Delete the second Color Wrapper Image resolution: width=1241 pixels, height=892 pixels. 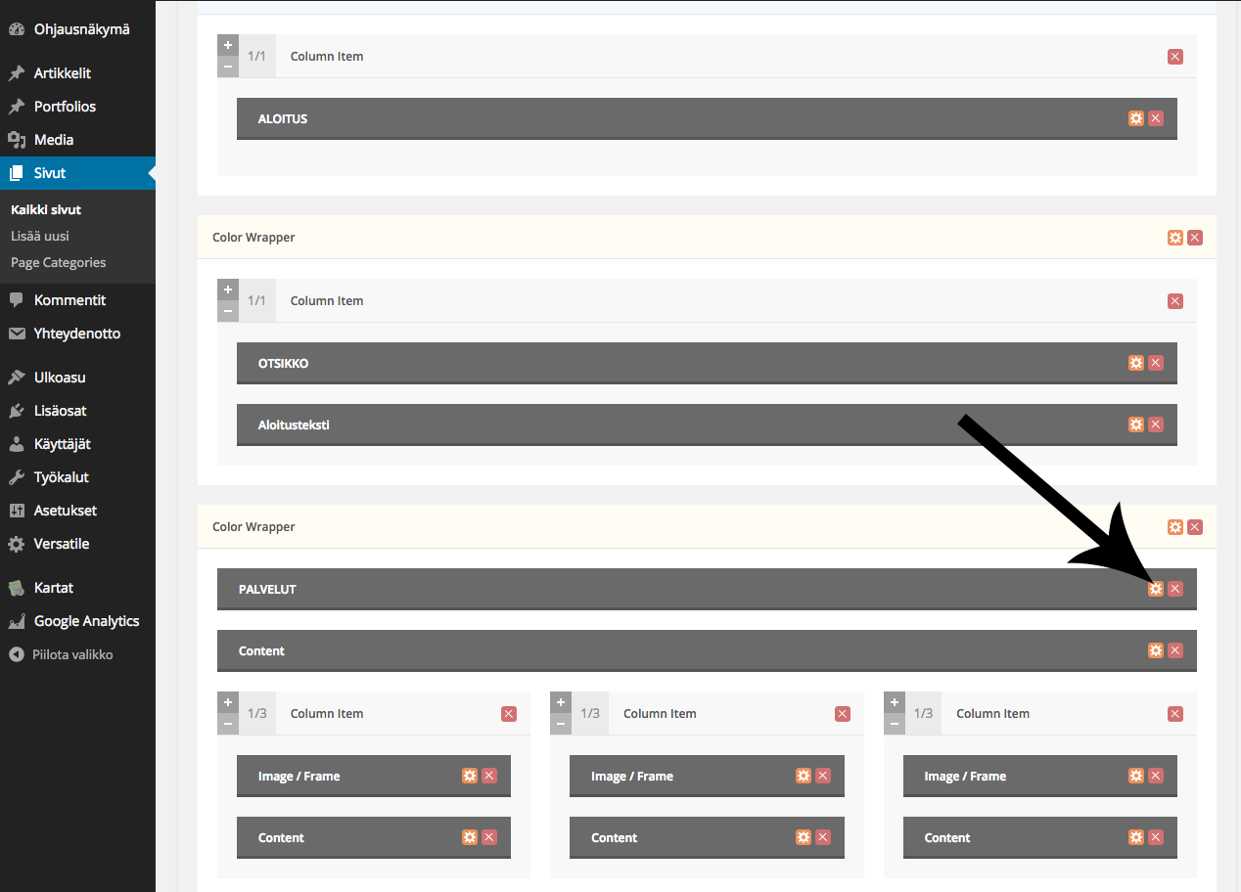(1195, 238)
